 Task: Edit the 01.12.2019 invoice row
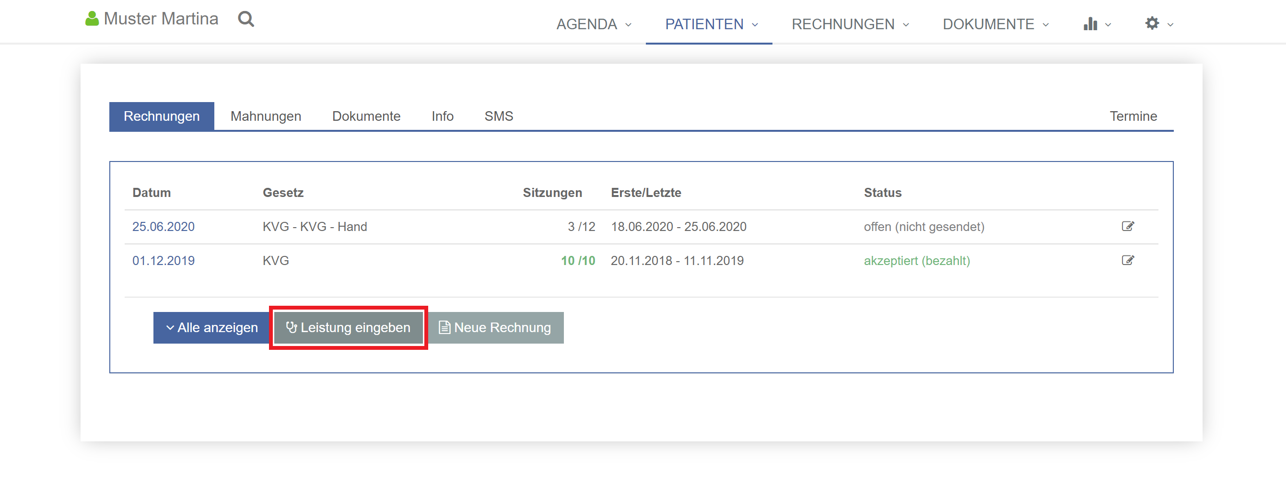click(1127, 260)
